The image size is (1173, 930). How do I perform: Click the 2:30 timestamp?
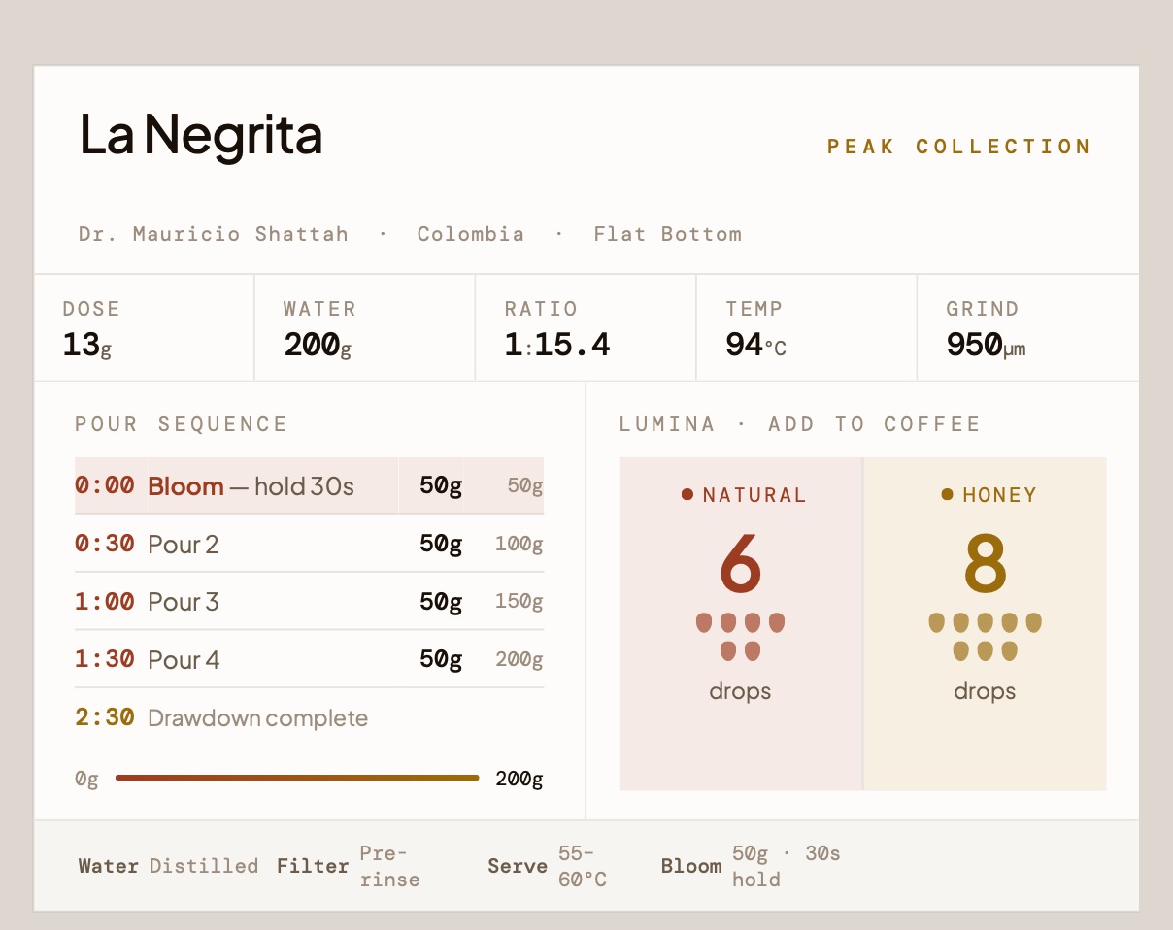pos(105,717)
